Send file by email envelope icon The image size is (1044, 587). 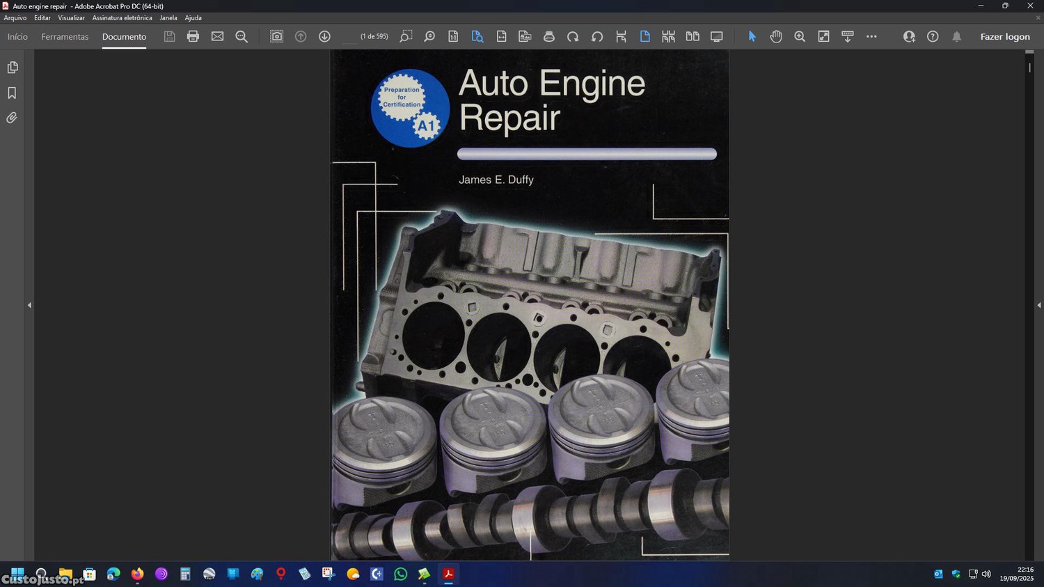(x=217, y=36)
